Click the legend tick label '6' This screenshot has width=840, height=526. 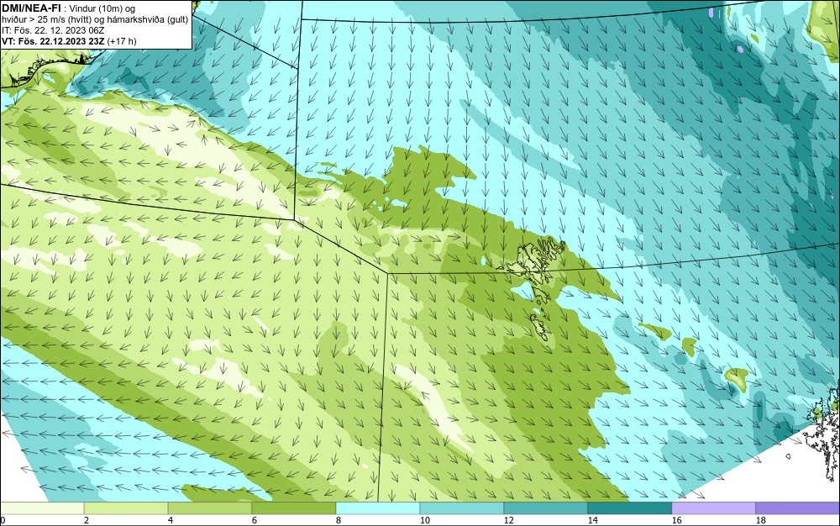tap(255, 520)
